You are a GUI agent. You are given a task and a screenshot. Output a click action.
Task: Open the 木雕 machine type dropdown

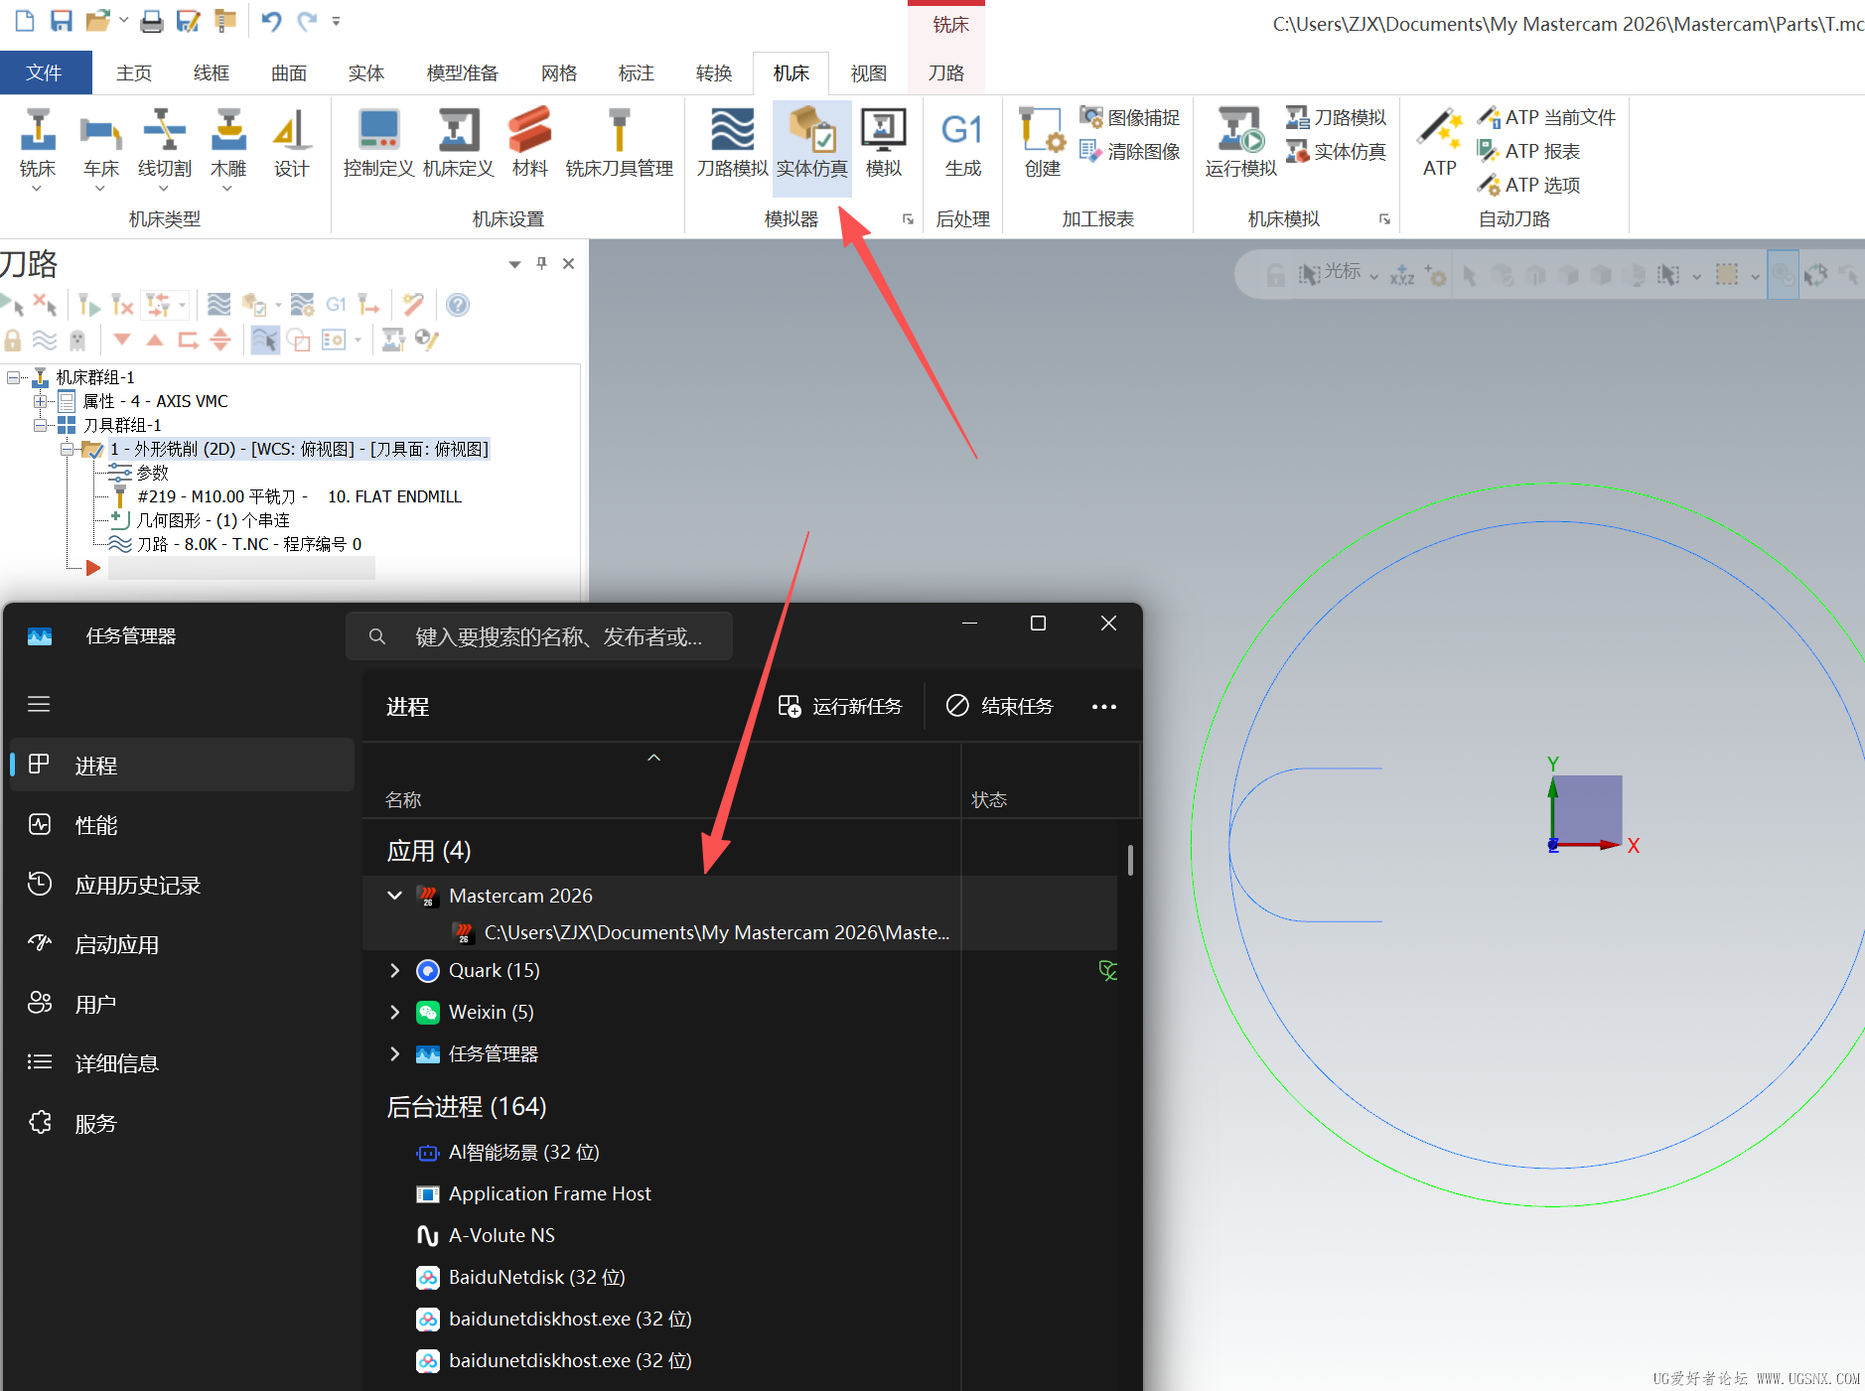[227, 188]
